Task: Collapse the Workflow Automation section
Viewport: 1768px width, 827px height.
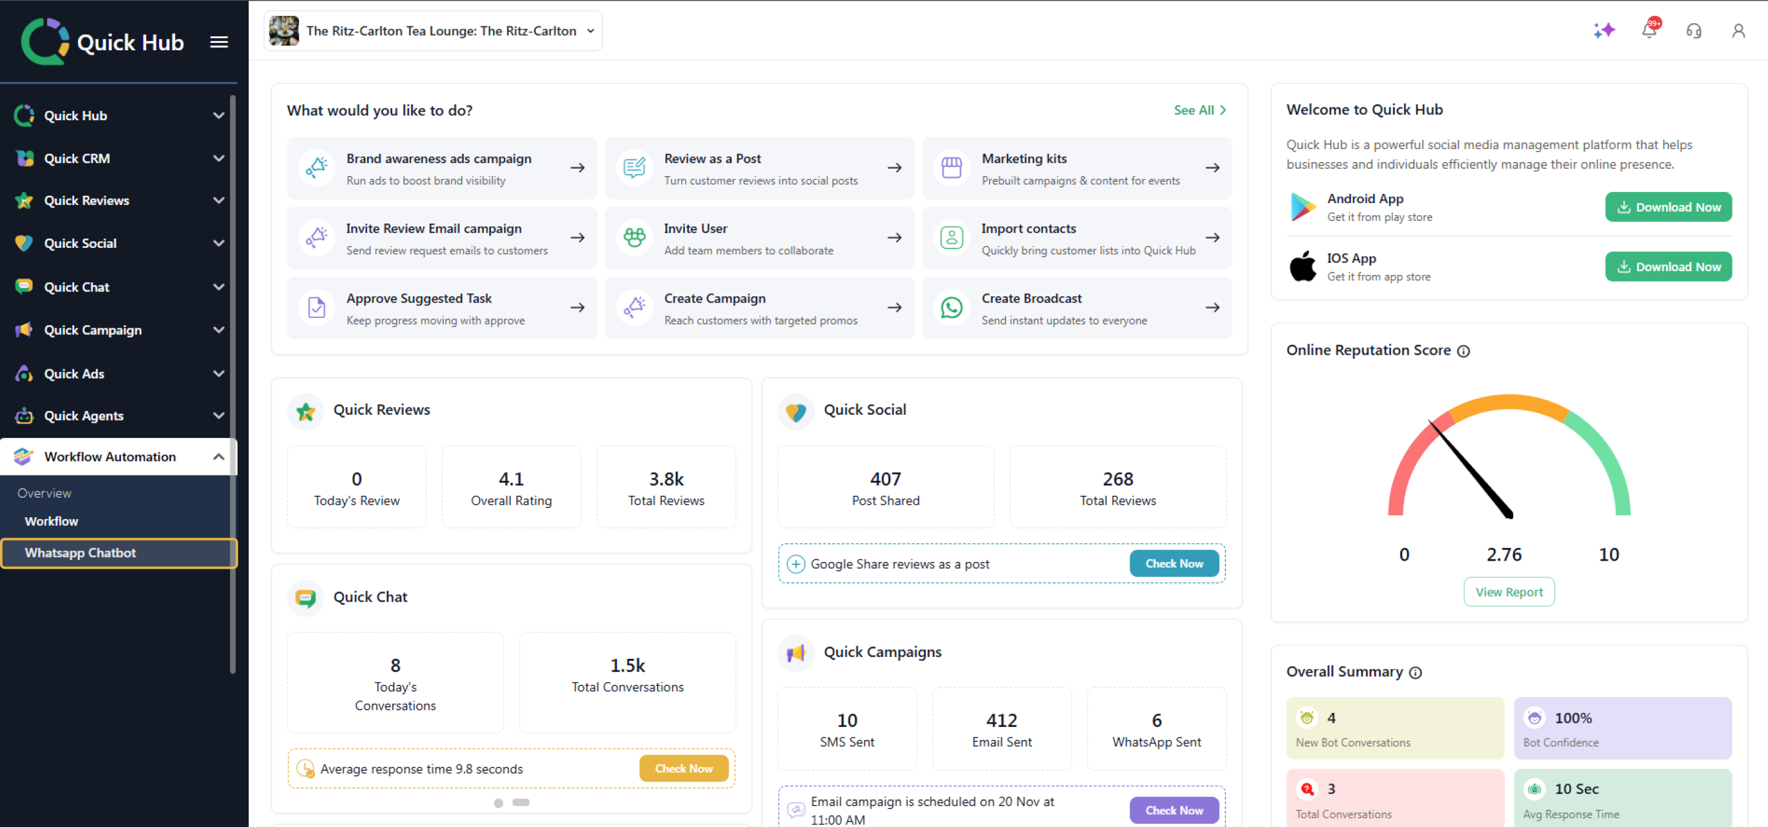Action: pos(219,456)
